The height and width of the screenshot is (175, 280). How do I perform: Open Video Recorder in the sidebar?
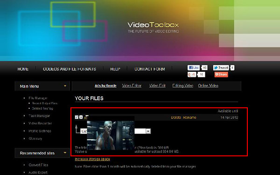click(x=40, y=123)
